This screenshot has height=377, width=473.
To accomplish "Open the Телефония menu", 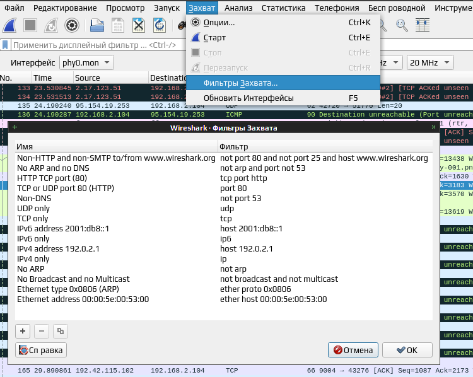I will 337,8.
